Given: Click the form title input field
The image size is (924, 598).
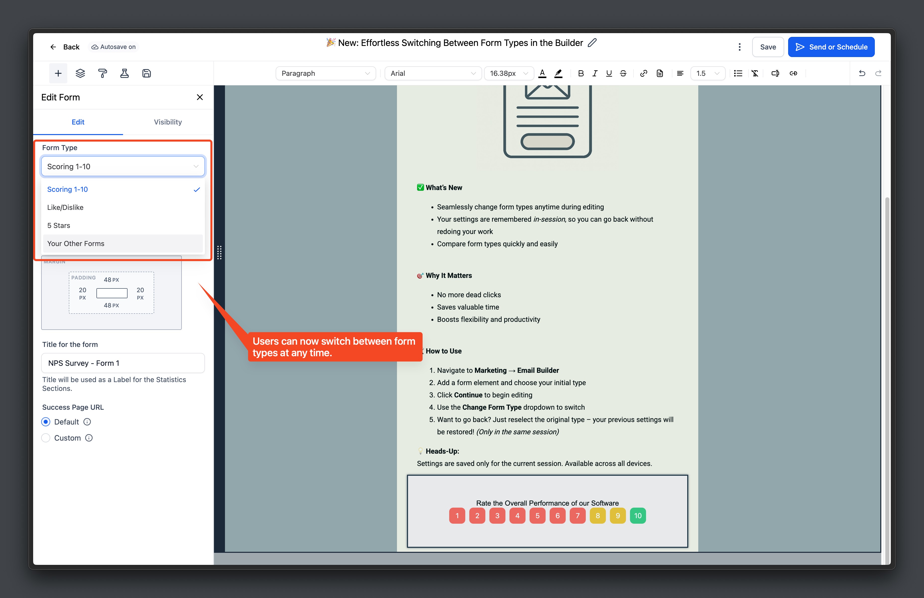Looking at the screenshot, I should [122, 363].
